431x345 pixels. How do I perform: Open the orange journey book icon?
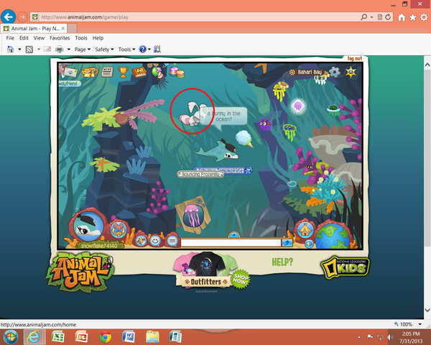139,72
